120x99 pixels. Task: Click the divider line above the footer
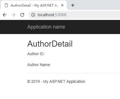(74, 73)
